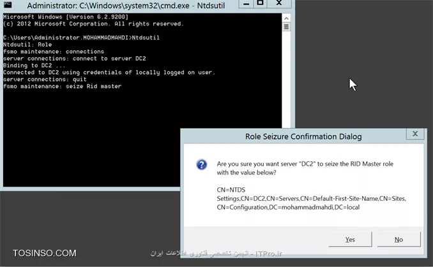Click the prompt line ending with Ntdsutil

coord(81,38)
